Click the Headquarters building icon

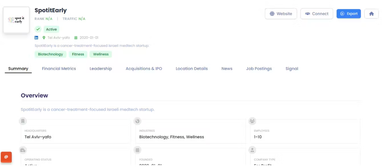pos(23,121)
